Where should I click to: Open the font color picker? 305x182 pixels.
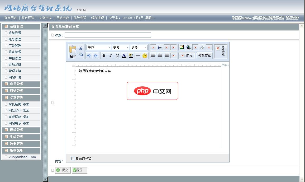pos(124,55)
